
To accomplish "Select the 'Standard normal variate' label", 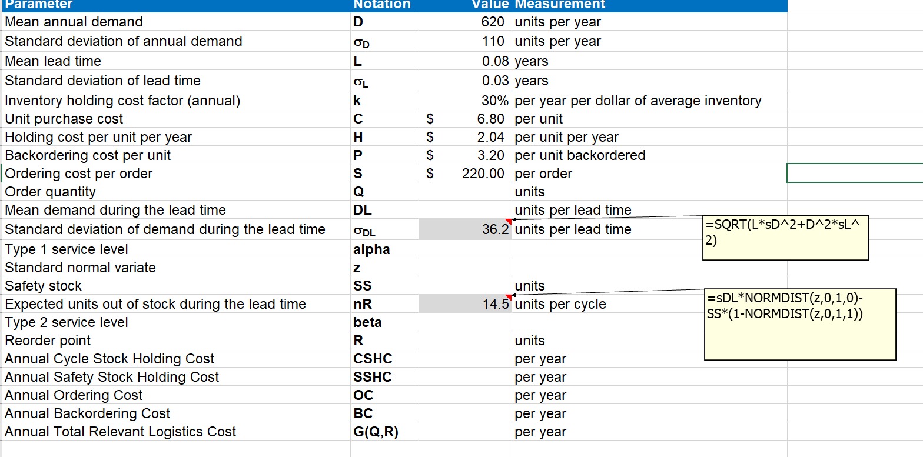I will (81, 268).
